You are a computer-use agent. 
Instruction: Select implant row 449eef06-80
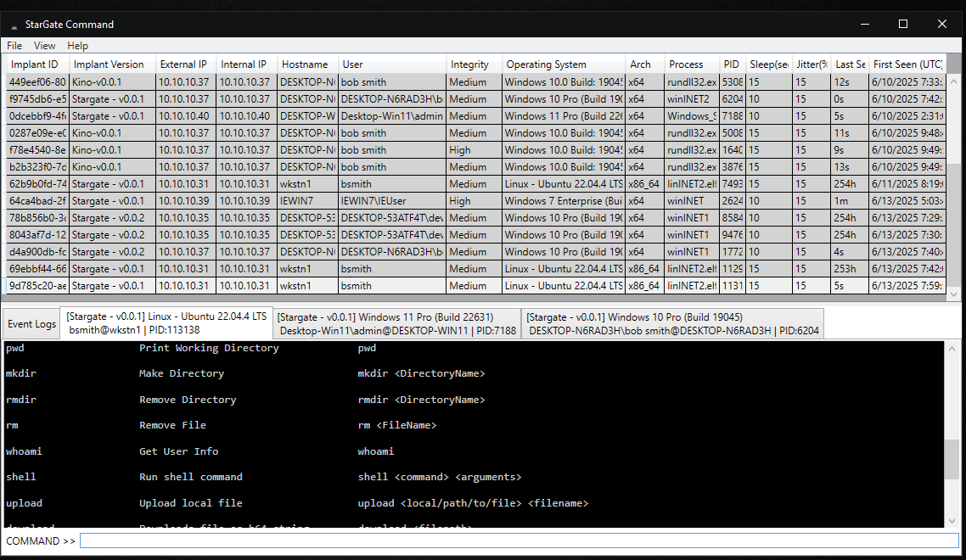click(x=475, y=82)
